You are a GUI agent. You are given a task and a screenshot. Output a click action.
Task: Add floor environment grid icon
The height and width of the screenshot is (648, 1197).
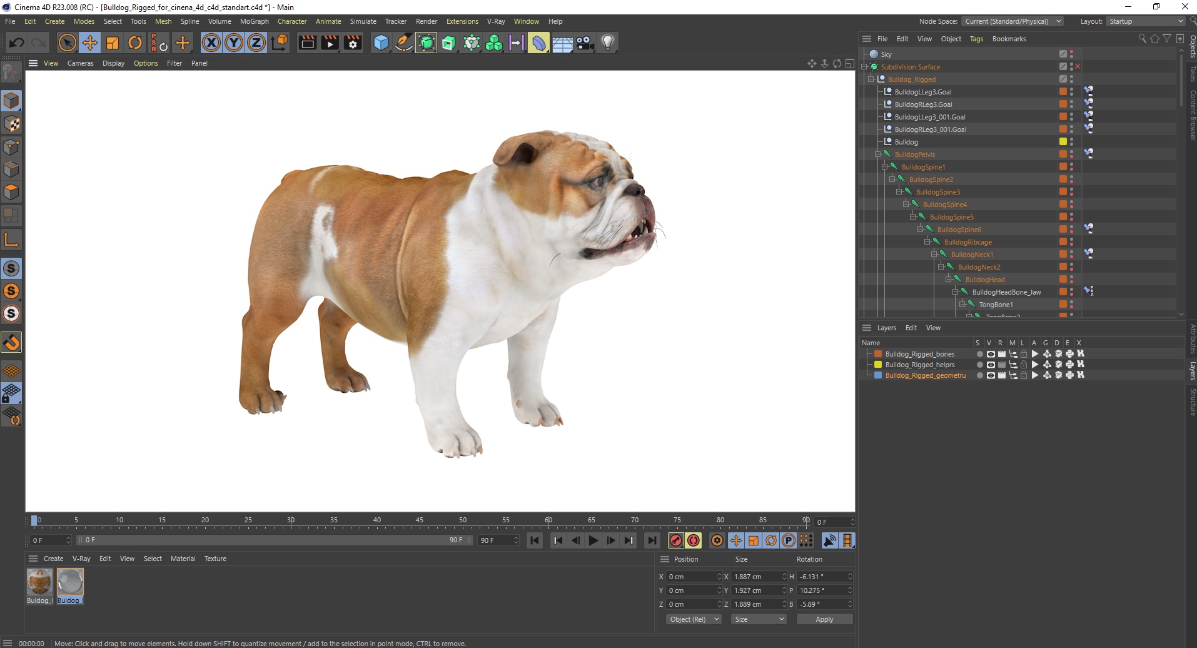click(562, 43)
